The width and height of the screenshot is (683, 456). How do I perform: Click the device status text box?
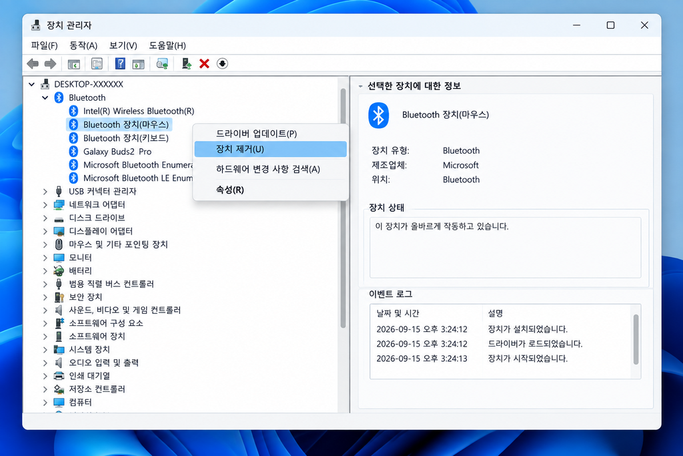coord(506,248)
